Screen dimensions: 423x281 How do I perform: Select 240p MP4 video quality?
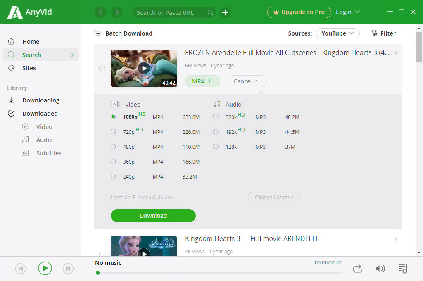pos(113,176)
